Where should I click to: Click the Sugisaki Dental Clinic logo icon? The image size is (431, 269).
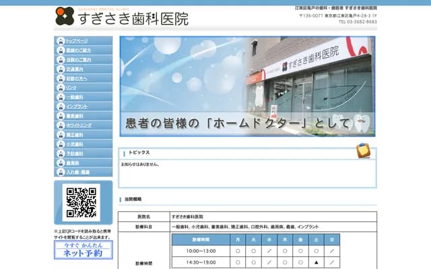(x=65, y=15)
